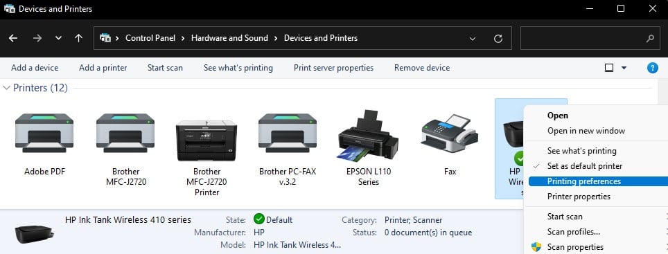Open Scan profiles... from context menu
This screenshot has height=254, width=668.
point(574,232)
